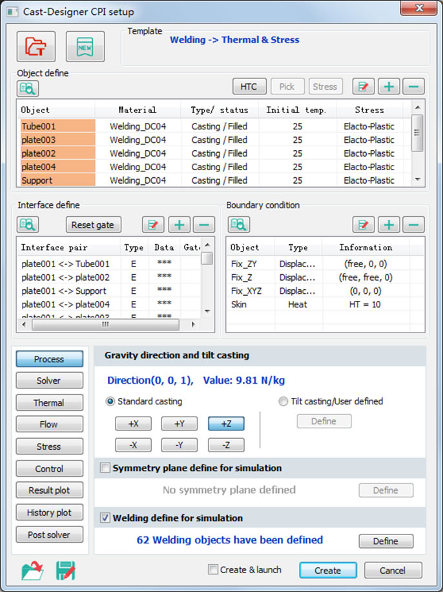Click the Material column header
This screenshot has width=443, height=592.
coord(138,110)
